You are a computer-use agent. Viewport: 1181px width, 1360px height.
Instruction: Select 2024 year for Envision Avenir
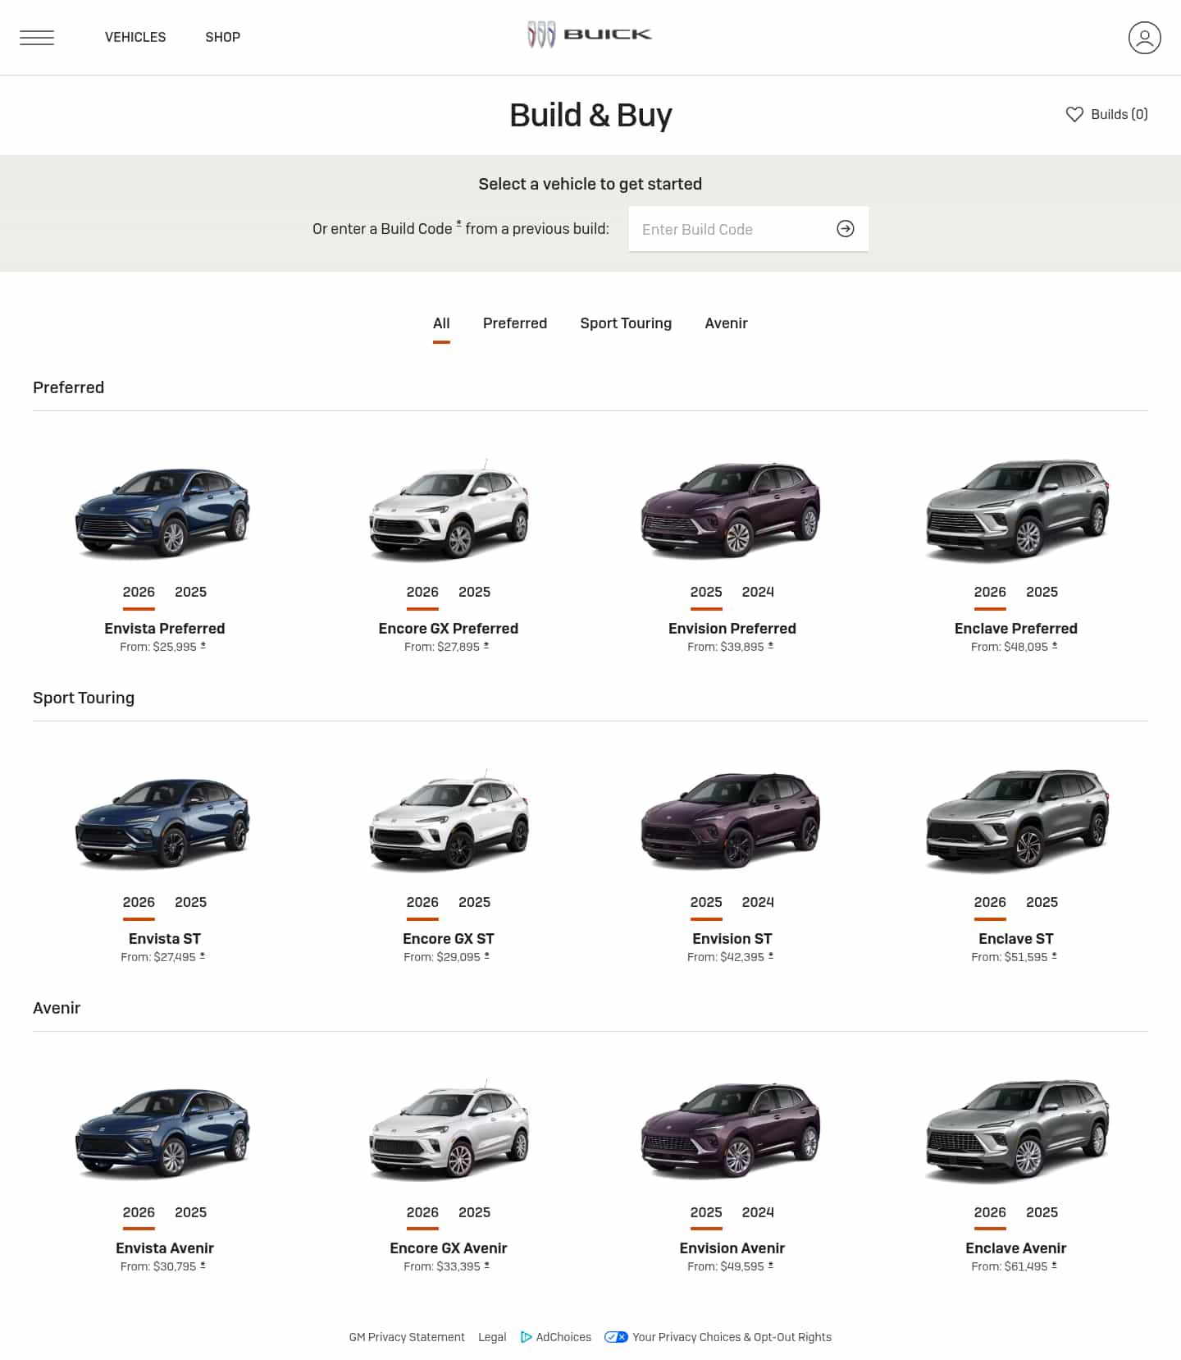pos(758,1212)
